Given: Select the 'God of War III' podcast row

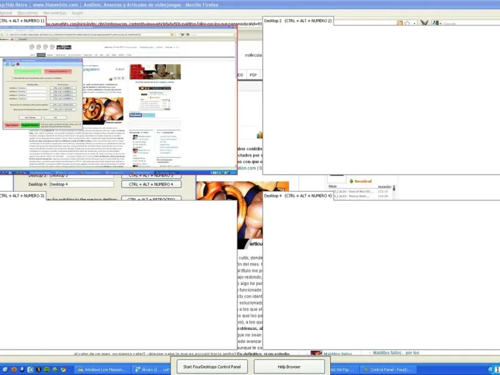Looking at the screenshot, I should (x=361, y=192).
